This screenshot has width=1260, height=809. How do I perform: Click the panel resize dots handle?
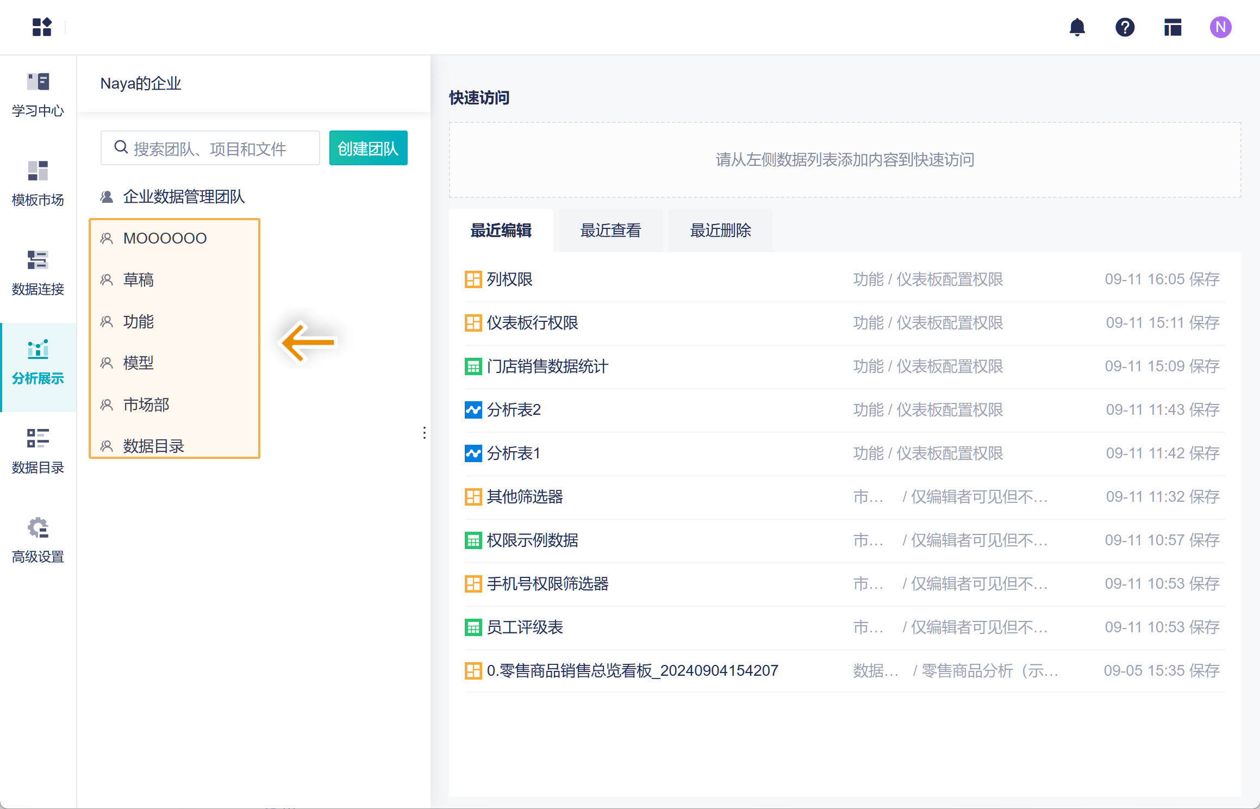424,433
